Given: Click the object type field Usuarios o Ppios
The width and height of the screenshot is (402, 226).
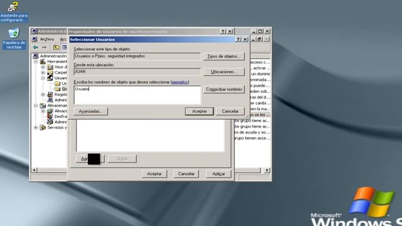Looking at the screenshot, I should 137,56.
